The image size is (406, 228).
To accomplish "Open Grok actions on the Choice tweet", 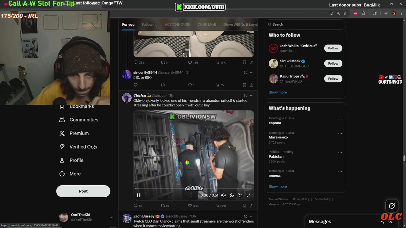I will click(x=246, y=95).
